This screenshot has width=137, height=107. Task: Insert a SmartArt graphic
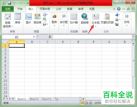[45, 19]
